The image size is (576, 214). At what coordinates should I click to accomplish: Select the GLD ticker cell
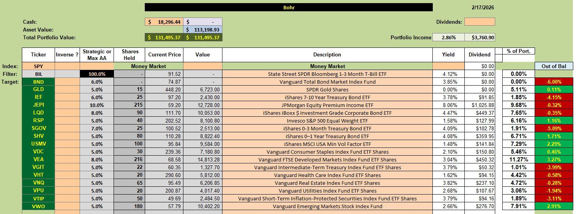click(38, 89)
